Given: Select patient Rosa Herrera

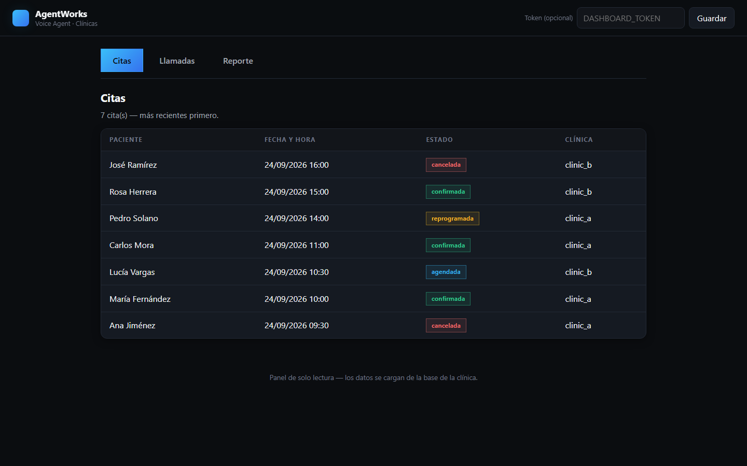Looking at the screenshot, I should click(133, 192).
